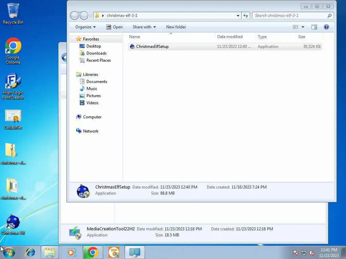Expand the recent pages dropdown beside the nav arrows
This screenshot has width=346, height=259.
pyautogui.click(x=91, y=16)
